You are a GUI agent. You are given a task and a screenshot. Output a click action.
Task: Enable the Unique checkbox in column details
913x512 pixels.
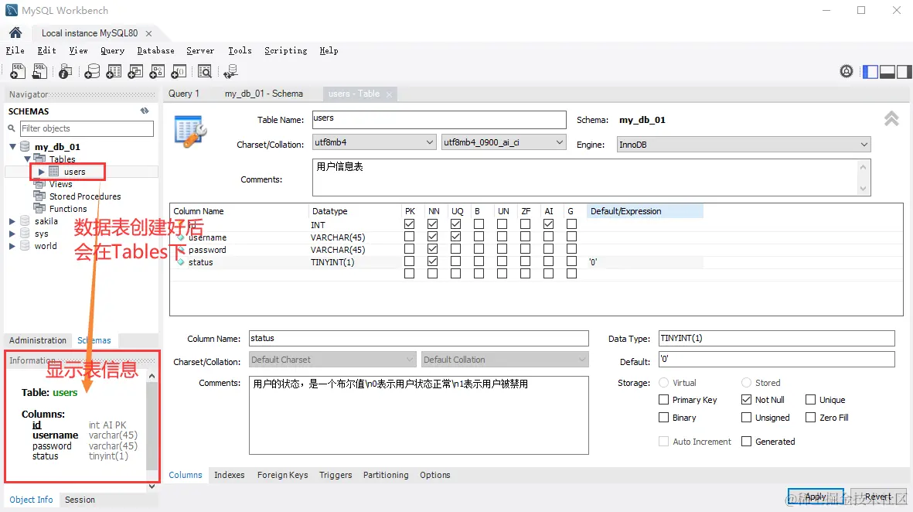coord(810,400)
